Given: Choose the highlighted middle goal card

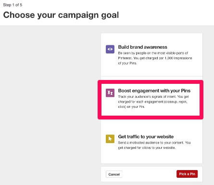Looking at the screenshot, I should pos(151,100).
